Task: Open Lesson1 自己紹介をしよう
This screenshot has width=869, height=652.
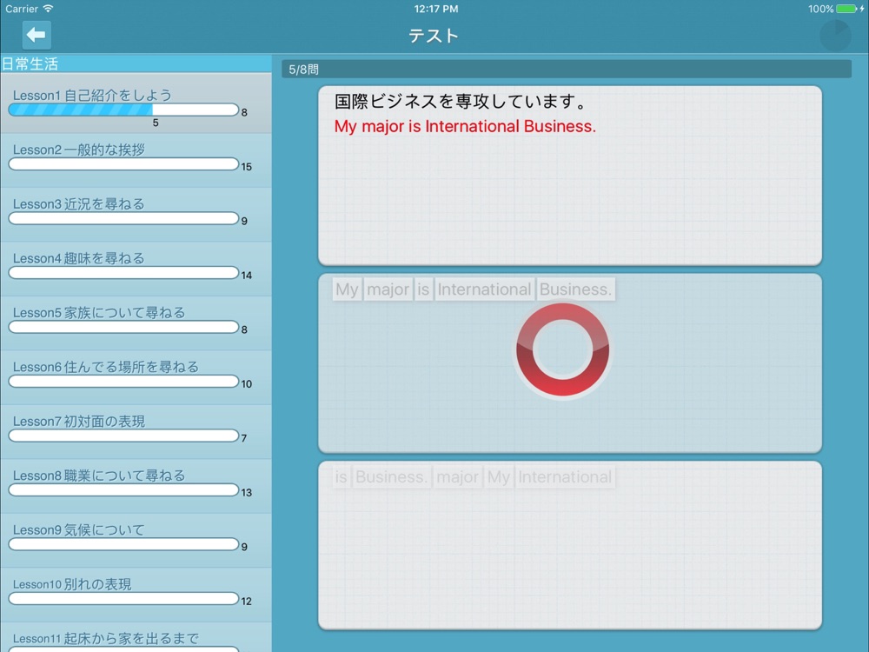Action: (136, 103)
